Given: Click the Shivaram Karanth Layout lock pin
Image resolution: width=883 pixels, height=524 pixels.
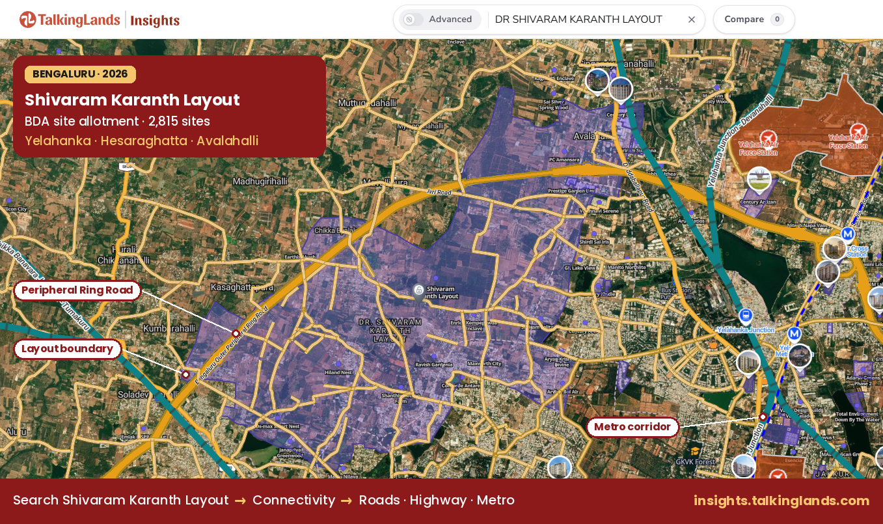Looking at the screenshot, I should 419,290.
